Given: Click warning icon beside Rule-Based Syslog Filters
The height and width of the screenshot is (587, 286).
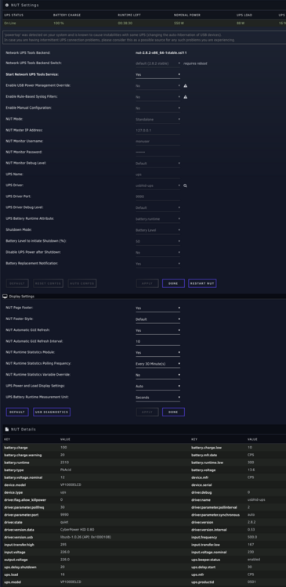Looking at the screenshot, I should point(185,97).
